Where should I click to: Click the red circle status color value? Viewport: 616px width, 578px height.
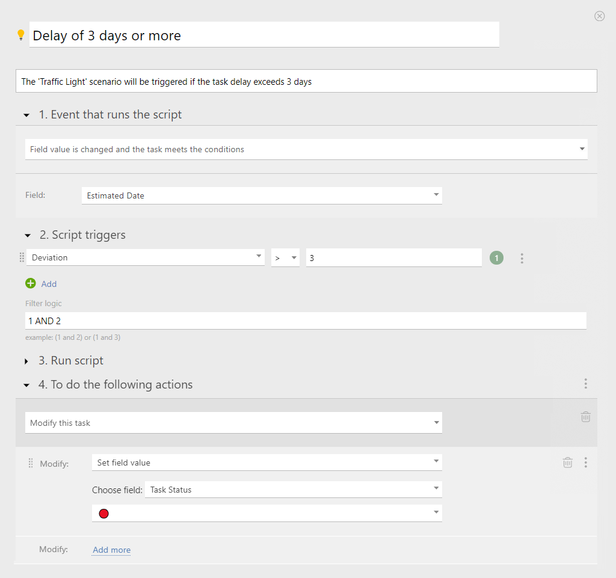coord(103,514)
